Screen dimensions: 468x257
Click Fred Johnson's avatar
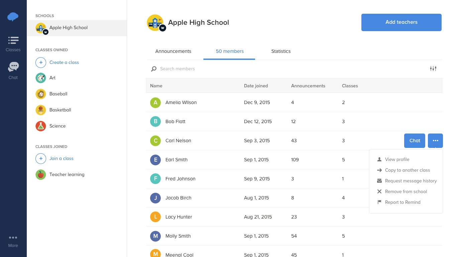(x=155, y=179)
